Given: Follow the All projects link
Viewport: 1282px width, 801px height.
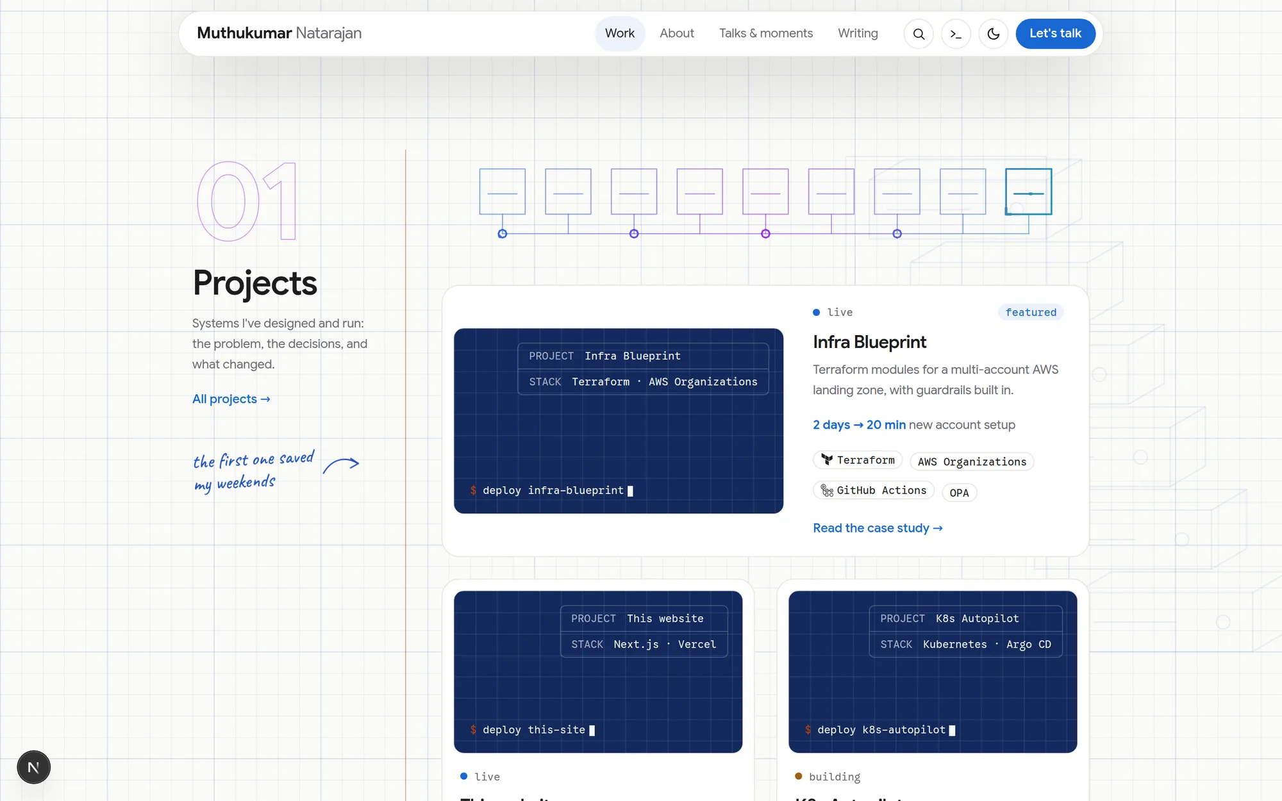Looking at the screenshot, I should pyautogui.click(x=231, y=399).
